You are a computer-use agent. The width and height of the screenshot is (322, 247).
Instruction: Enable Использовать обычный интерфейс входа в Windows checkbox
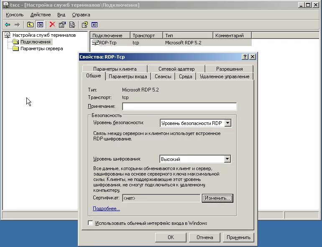(90, 223)
